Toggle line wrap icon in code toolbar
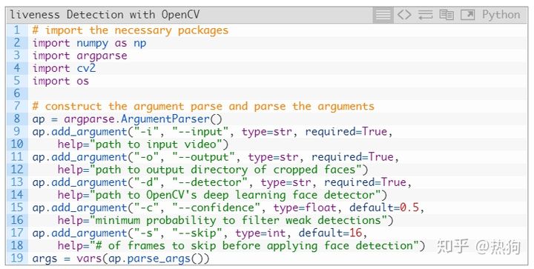 click(426, 15)
